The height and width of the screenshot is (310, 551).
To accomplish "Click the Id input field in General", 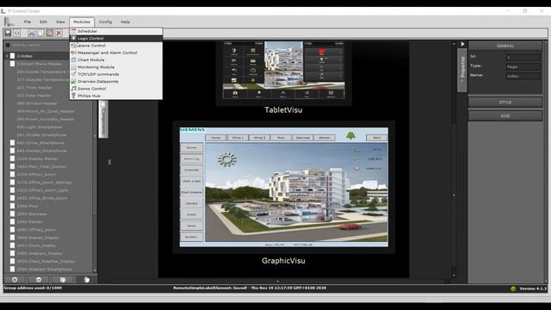I will click(x=523, y=58).
